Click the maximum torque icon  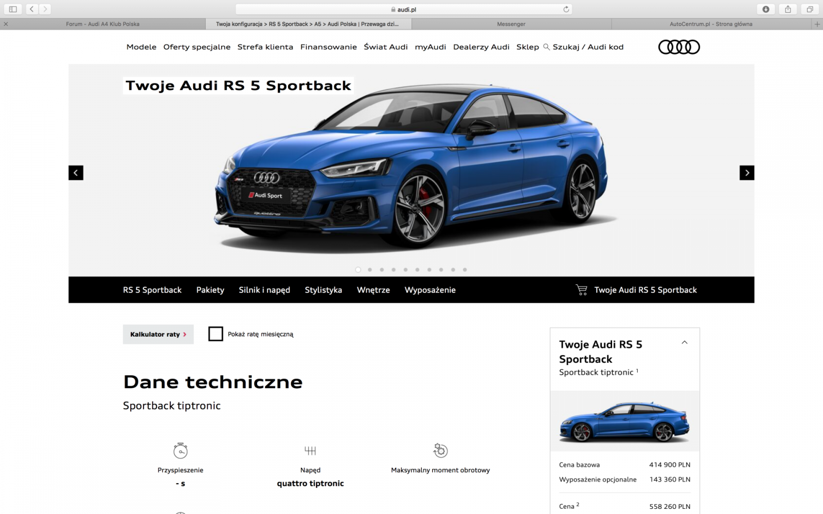[440, 450]
